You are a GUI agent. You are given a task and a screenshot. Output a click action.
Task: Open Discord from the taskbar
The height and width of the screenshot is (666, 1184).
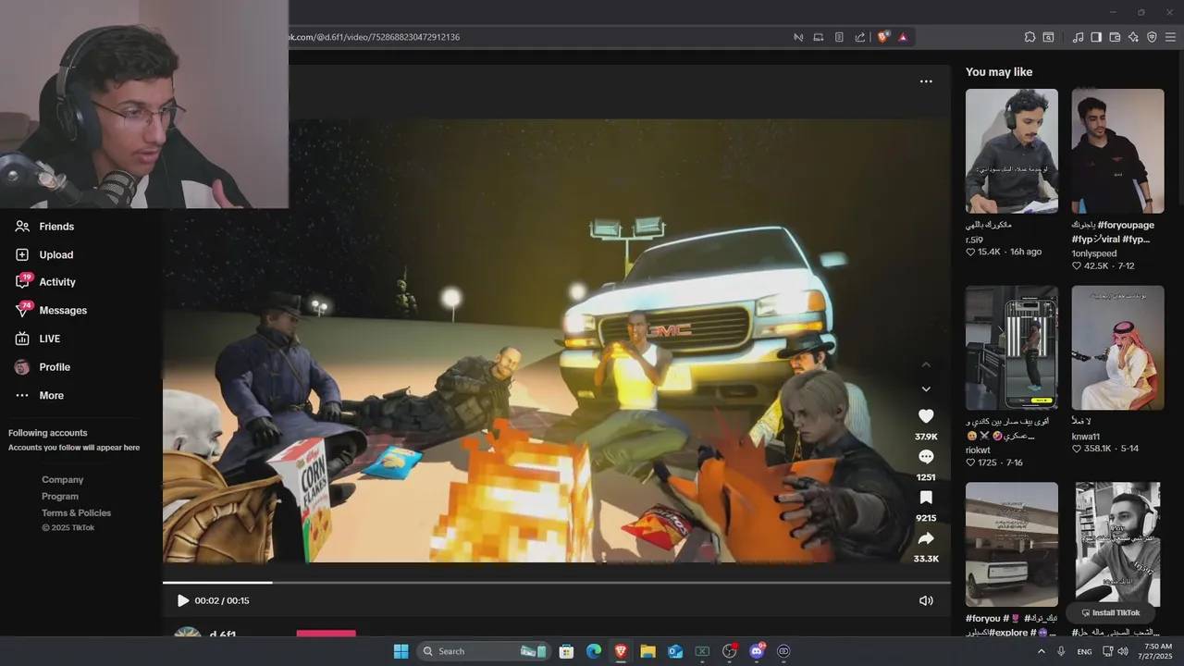point(757,651)
